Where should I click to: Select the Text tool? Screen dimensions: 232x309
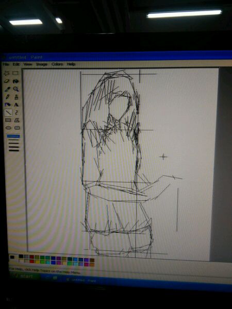[16, 105]
